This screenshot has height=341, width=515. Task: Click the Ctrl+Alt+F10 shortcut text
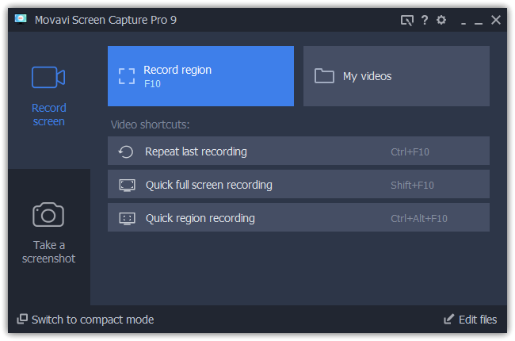[419, 218]
